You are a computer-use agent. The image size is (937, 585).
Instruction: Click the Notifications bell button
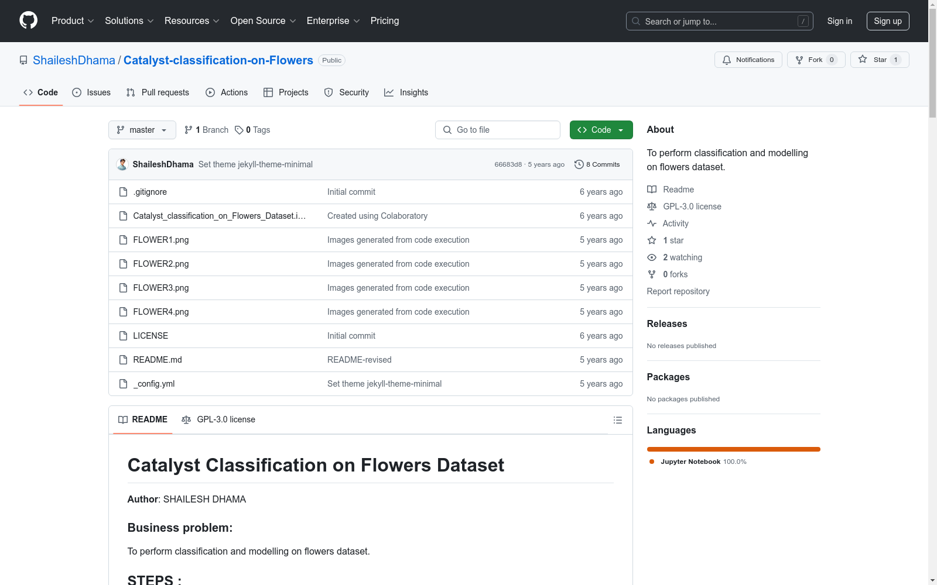coord(748,60)
